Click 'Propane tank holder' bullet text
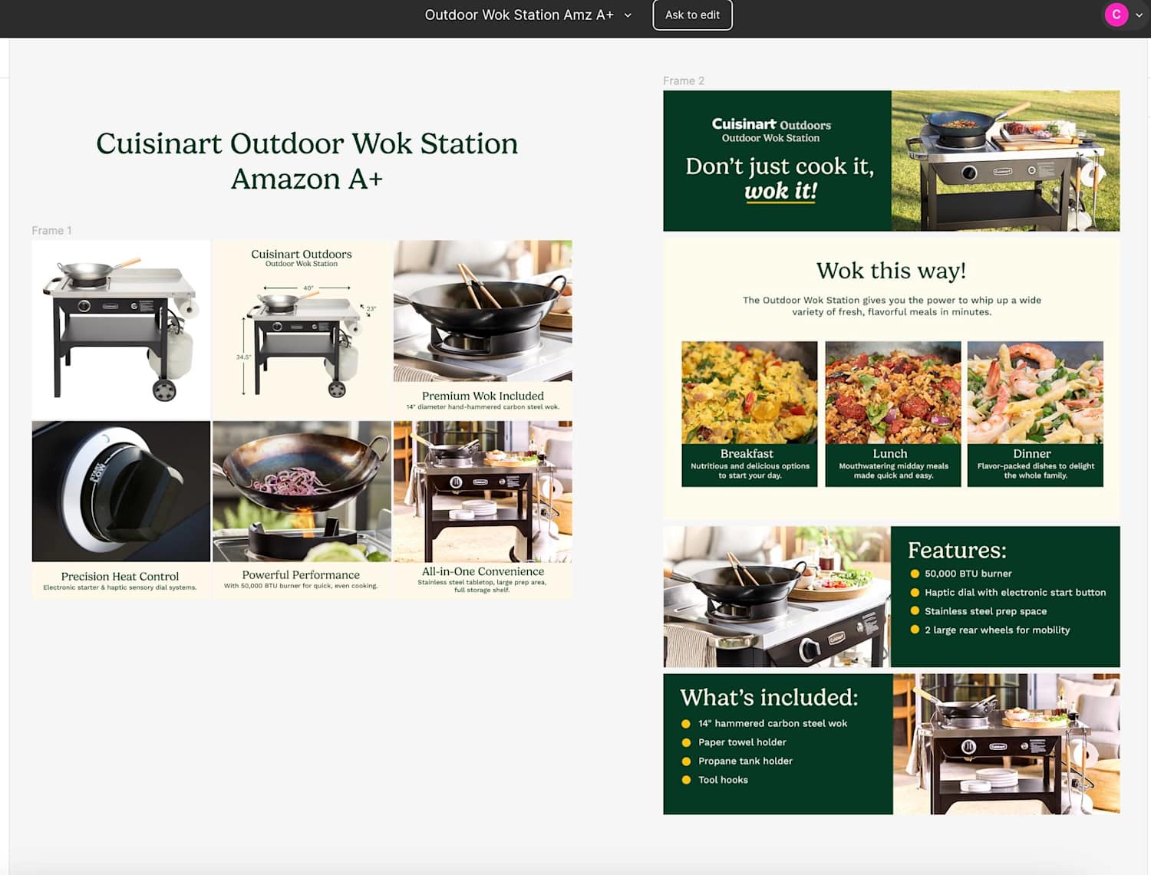Image resolution: width=1151 pixels, height=875 pixels. pos(745,761)
